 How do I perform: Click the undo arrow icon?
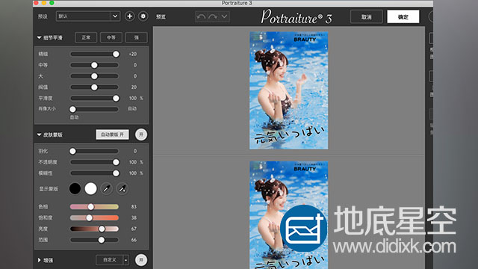click(201, 16)
